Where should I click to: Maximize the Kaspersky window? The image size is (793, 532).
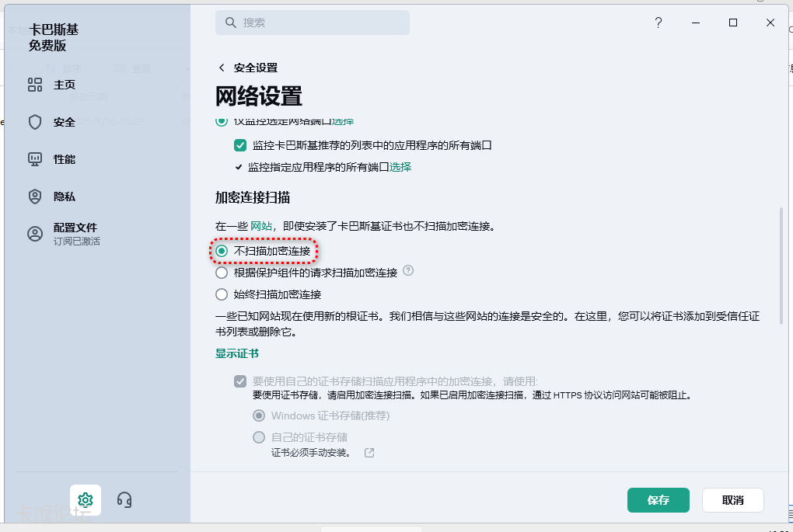[x=733, y=23]
